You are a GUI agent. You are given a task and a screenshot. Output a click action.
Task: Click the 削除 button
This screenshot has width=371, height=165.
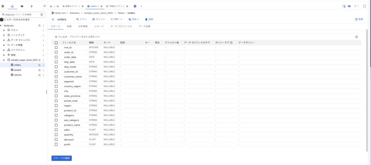pyautogui.click(x=149, y=19)
